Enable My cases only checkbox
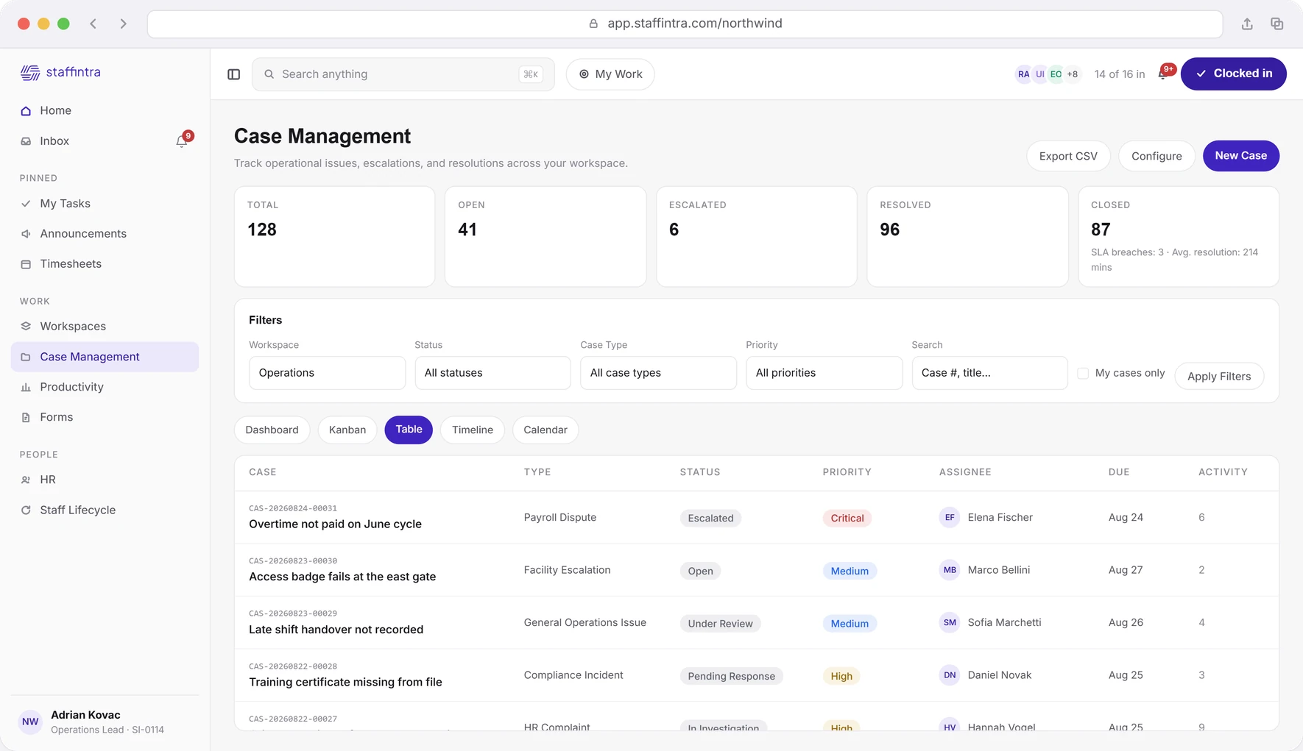 [x=1083, y=374]
